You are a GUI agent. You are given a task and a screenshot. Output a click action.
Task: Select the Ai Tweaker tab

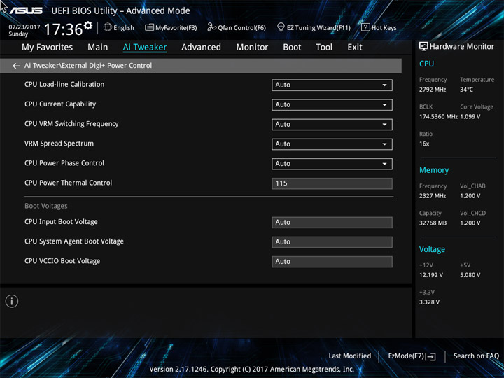[145, 48]
